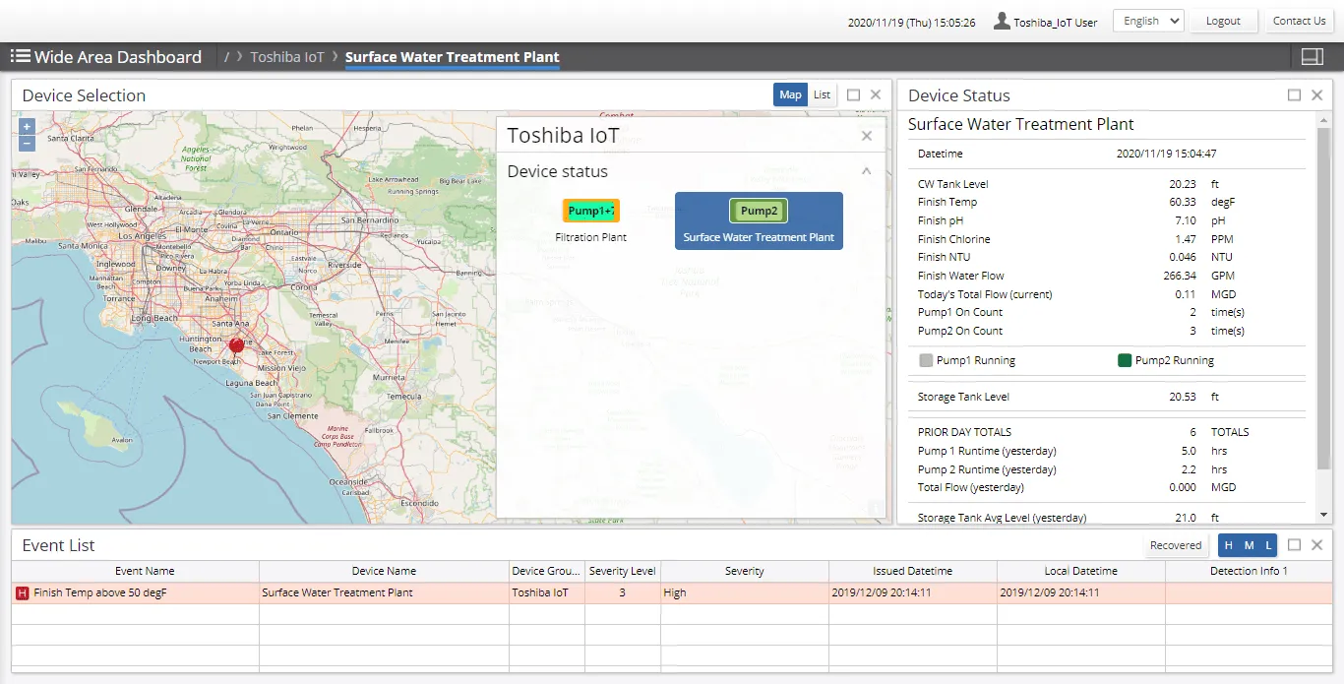Zoom in on the map

point(27,126)
